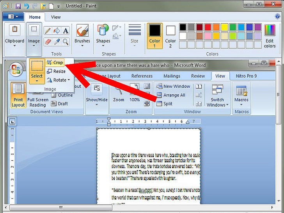284x213 pixels.
Task: Select the Pencil tool in Paint
Action: (x=48, y=30)
